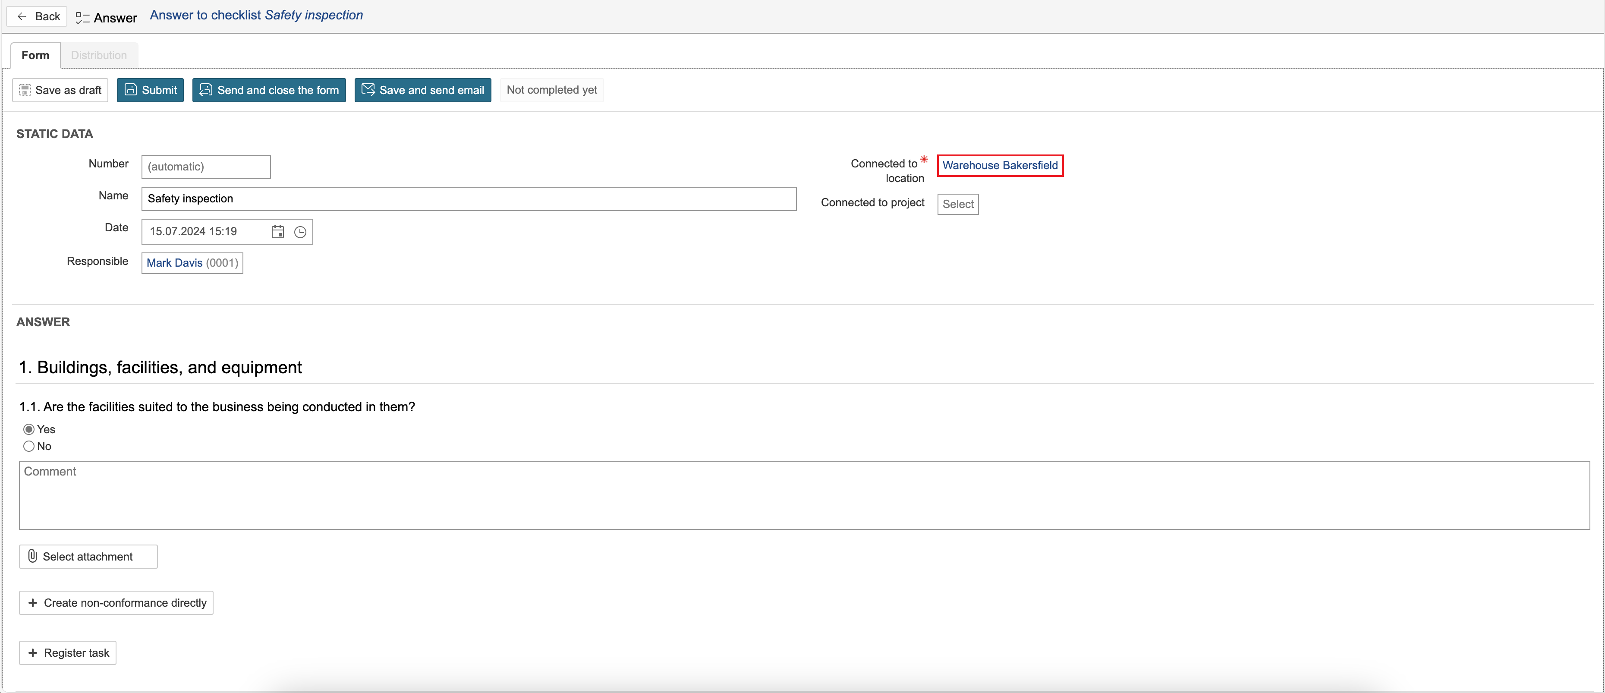Click the Comment text area
1605x693 pixels.
point(804,495)
